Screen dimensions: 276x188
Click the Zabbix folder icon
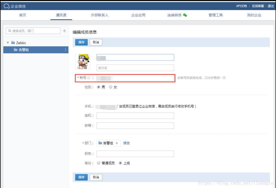click(13, 43)
